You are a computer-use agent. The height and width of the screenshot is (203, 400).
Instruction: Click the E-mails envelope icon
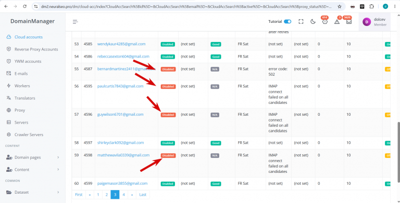9,74
